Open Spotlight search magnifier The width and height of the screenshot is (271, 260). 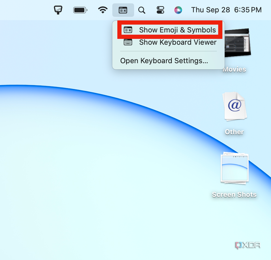pos(142,10)
